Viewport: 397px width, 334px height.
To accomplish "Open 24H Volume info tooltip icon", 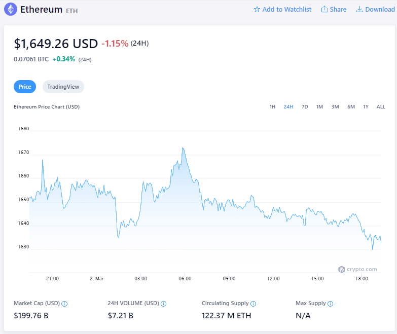I will click(164, 304).
